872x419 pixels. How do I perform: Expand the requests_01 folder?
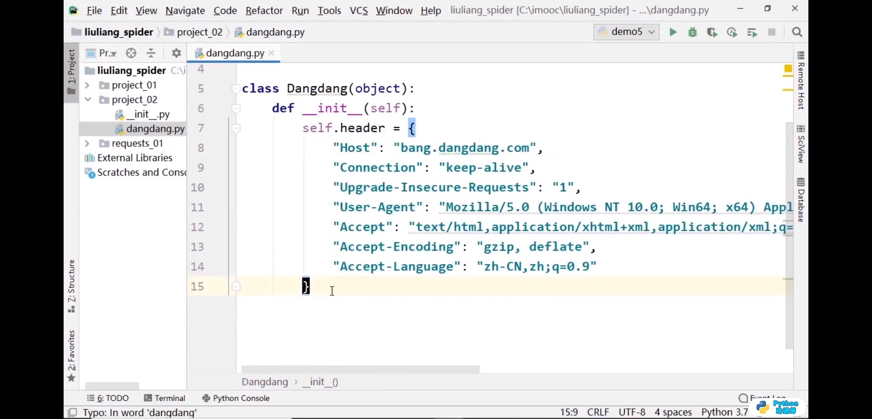pos(87,144)
